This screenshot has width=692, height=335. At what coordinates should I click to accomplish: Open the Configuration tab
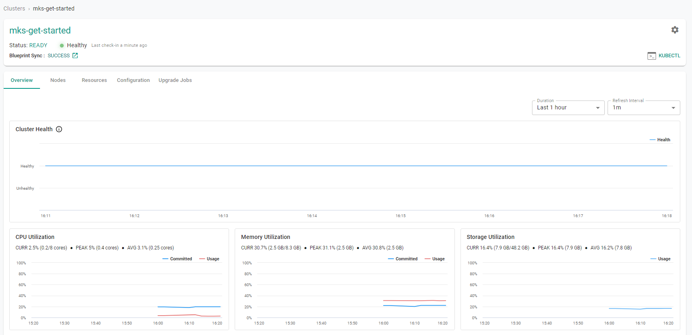point(133,80)
